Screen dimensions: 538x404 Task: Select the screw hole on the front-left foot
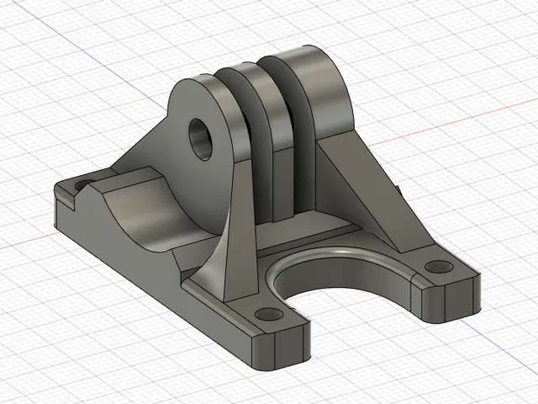point(269,313)
